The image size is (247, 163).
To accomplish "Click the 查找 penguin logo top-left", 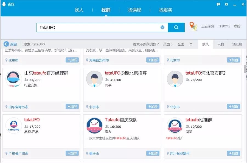I will click(x=3, y=4).
